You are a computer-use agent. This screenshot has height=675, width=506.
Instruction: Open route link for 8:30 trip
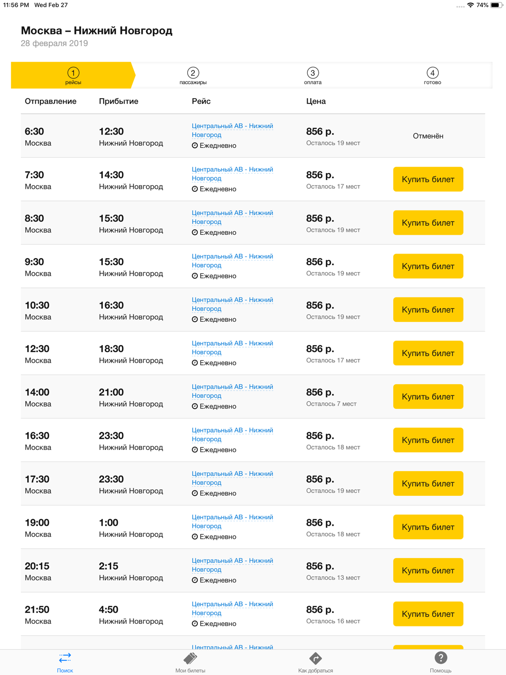coord(232,217)
